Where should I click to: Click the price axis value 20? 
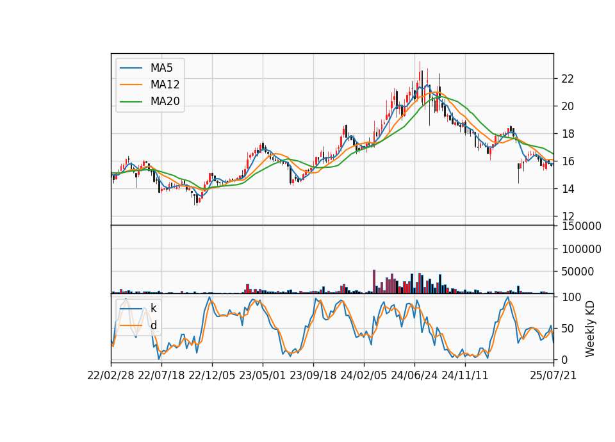568,106
